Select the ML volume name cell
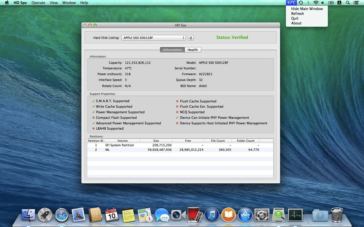The image size is (364, 227). coord(108,150)
